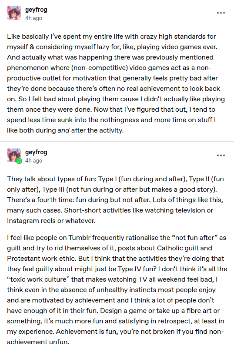The width and height of the screenshot is (234, 349).
Task: Click the paragraph starting 'Like basically I've spent'
Action: 116,83
